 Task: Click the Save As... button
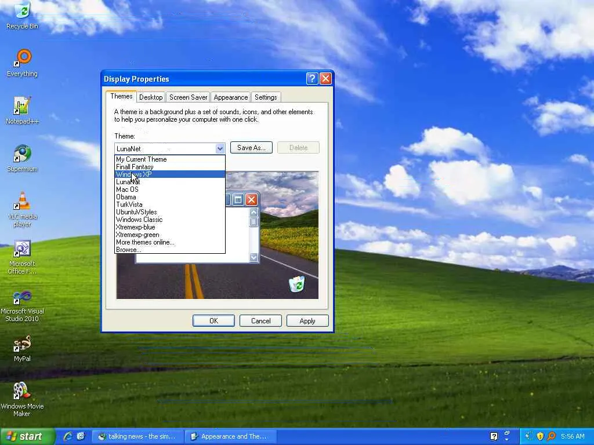coord(251,148)
